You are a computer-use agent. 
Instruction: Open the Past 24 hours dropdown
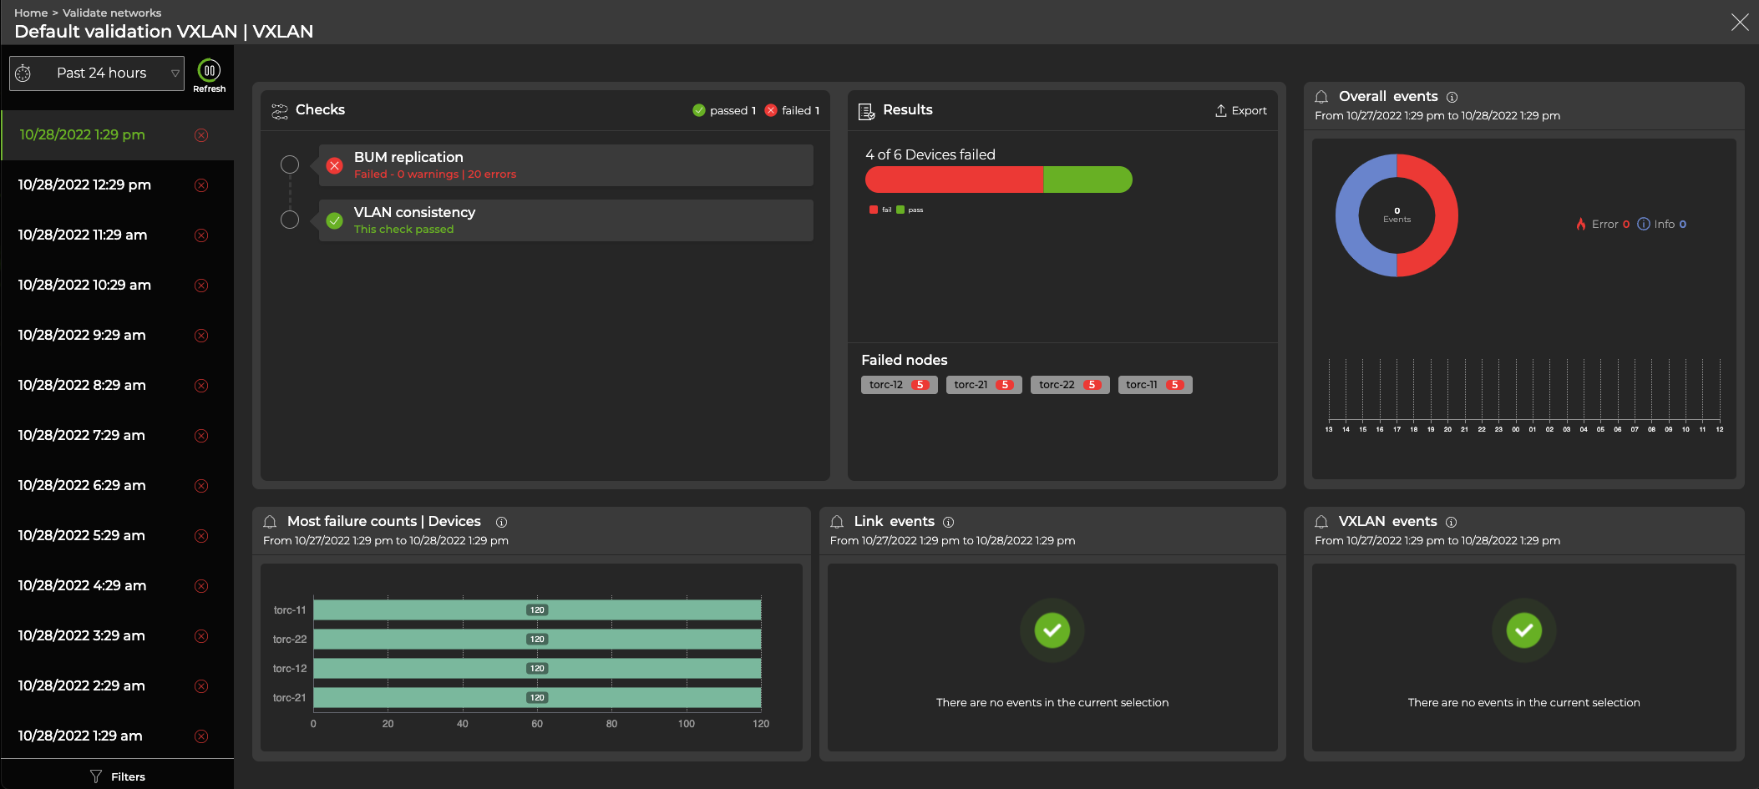(97, 73)
